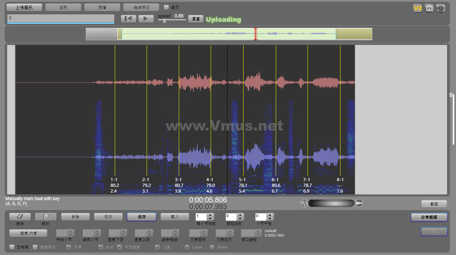Click the 删除 delete button
Image resolution: width=456 pixels, height=255 pixels.
point(75,216)
